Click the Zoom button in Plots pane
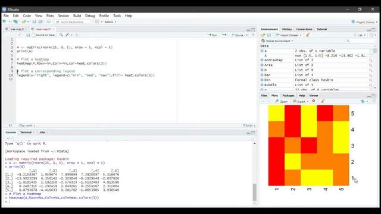Viewport: 381px width, 214px height. tap(282, 102)
